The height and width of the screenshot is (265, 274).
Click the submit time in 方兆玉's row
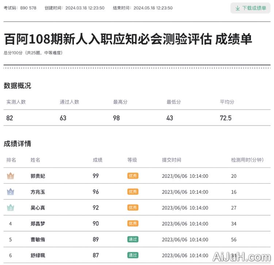coord(185,192)
